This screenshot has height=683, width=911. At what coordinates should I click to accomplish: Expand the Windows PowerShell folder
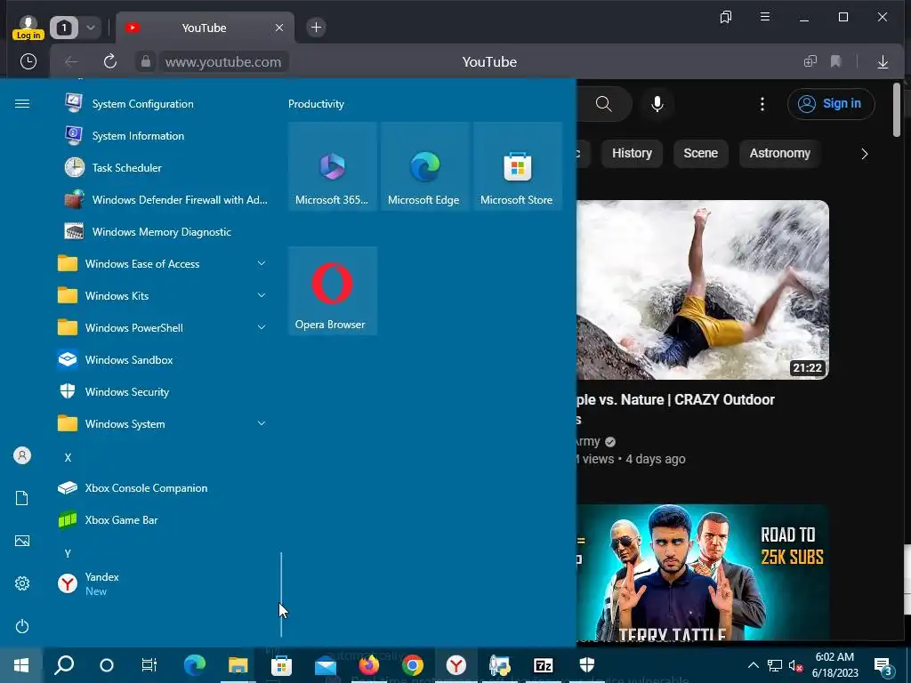point(163,327)
